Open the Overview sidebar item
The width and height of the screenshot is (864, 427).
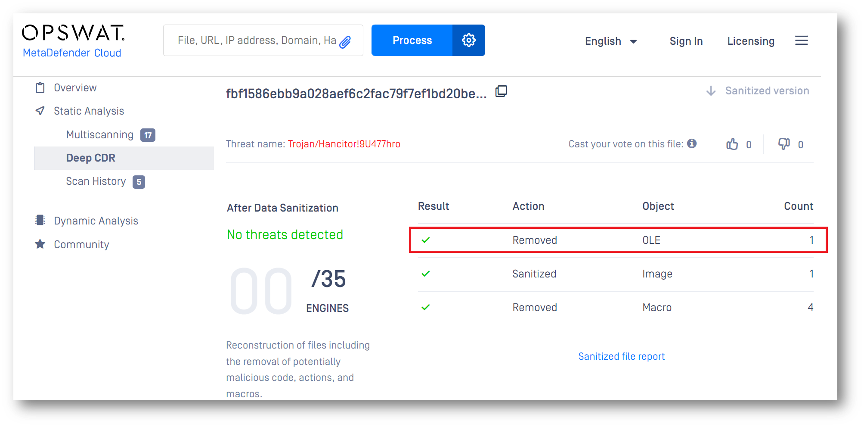point(66,88)
